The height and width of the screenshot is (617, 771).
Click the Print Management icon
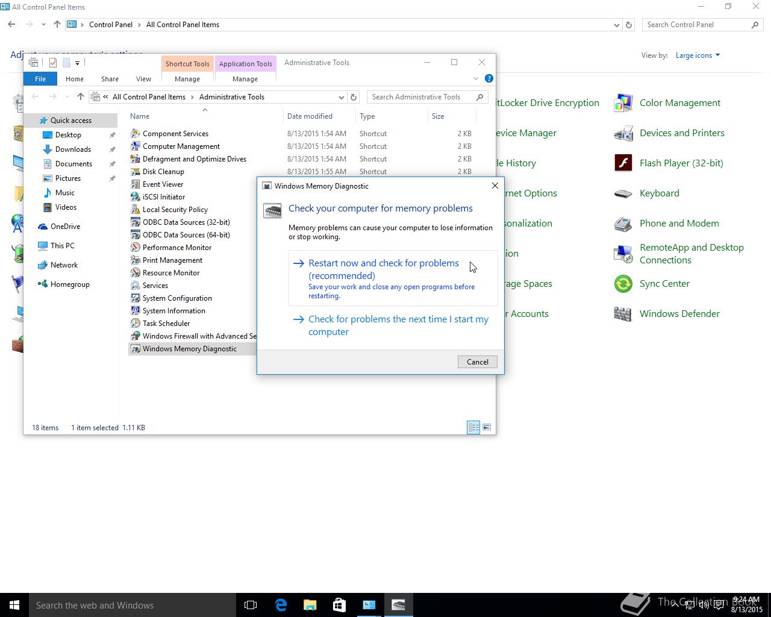pyautogui.click(x=136, y=260)
